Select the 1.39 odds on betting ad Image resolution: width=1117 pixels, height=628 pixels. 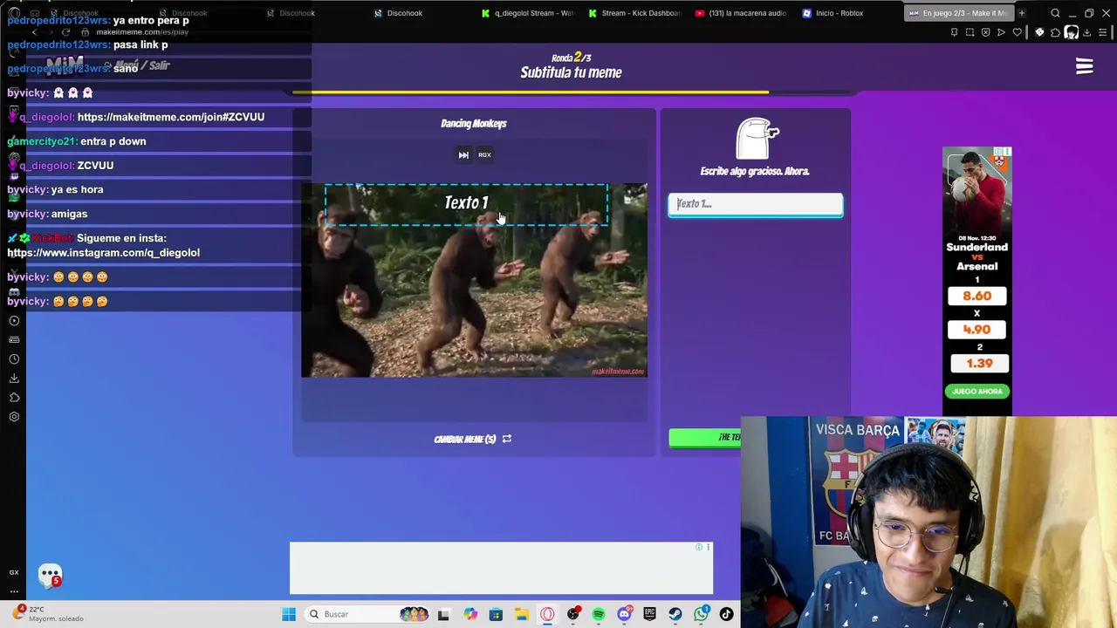click(x=977, y=363)
